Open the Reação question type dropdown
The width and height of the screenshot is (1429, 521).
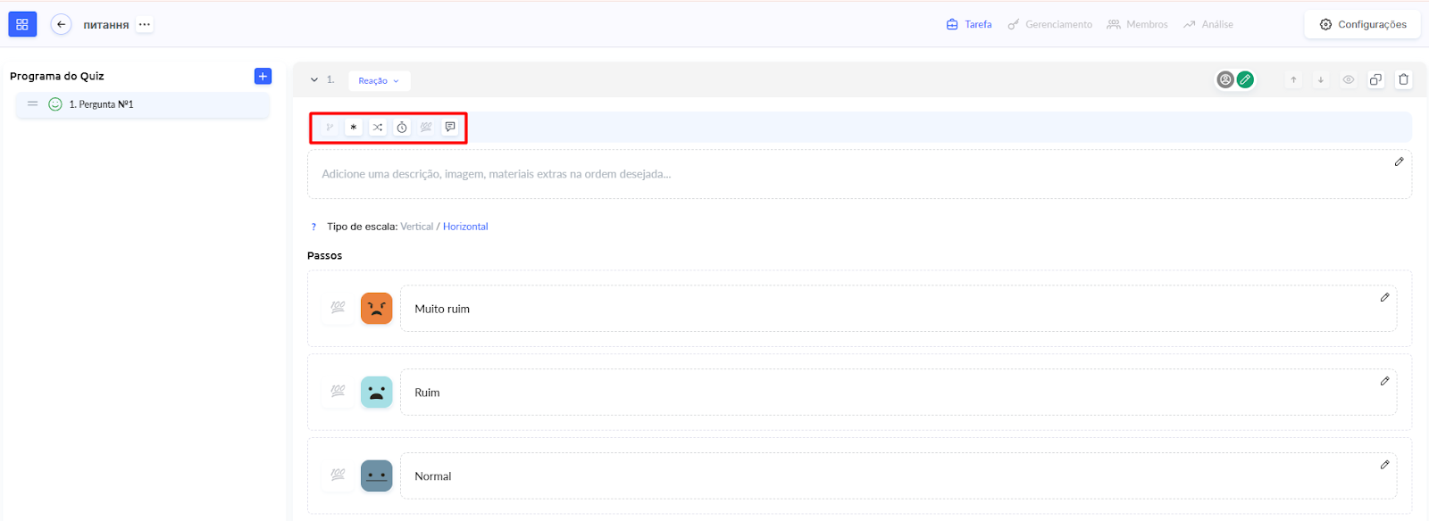(379, 80)
